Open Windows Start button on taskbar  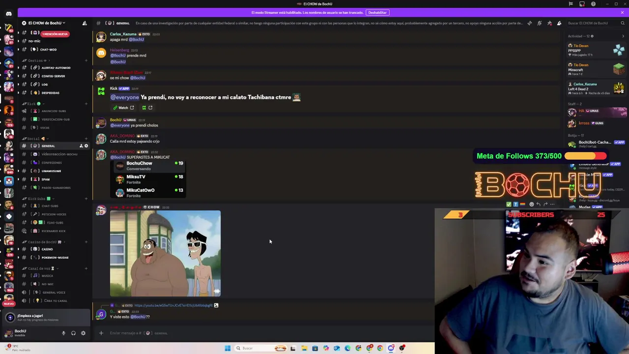pos(228,348)
